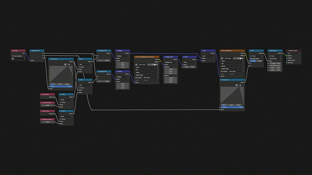This screenshot has width=312, height=175.
Task: Click UV map selector icon in UV Map node
Action: tap(13, 59)
